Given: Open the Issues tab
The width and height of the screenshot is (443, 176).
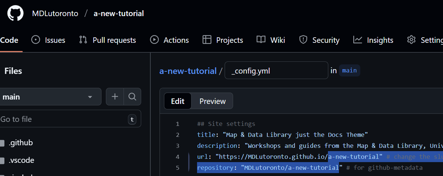Looking at the screenshot, I should point(49,40).
